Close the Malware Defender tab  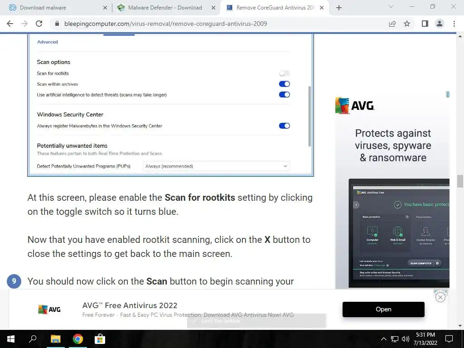pos(213,8)
